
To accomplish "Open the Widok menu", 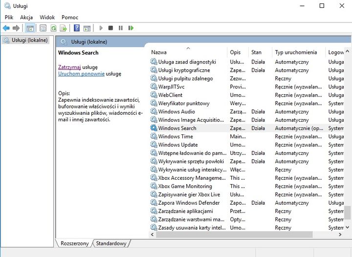I will point(47,17).
